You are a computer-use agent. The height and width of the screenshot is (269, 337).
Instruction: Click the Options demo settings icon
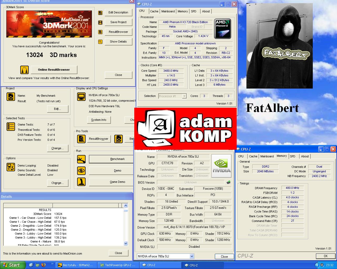pos(11,167)
